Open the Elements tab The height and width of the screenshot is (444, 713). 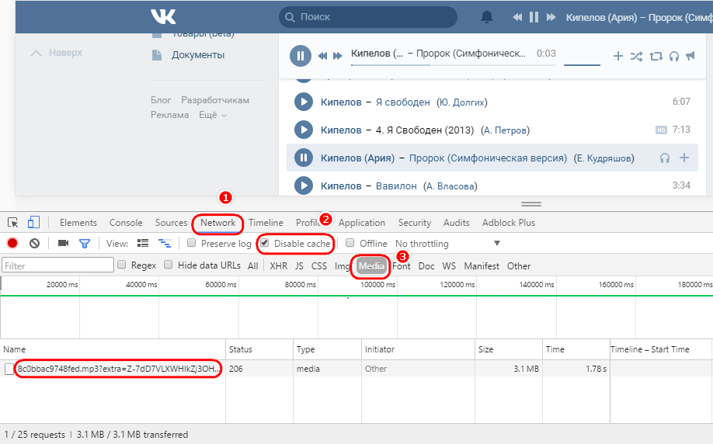pyautogui.click(x=78, y=223)
